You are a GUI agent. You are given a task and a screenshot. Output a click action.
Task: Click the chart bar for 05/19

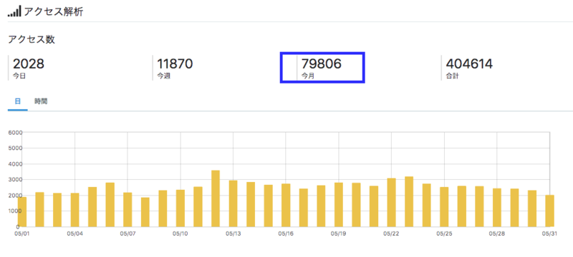click(x=339, y=205)
